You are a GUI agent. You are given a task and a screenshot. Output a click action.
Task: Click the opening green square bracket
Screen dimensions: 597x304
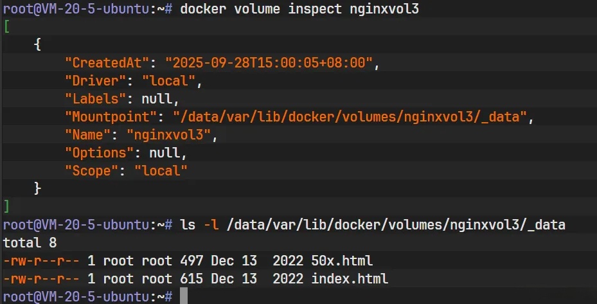pos(7,26)
